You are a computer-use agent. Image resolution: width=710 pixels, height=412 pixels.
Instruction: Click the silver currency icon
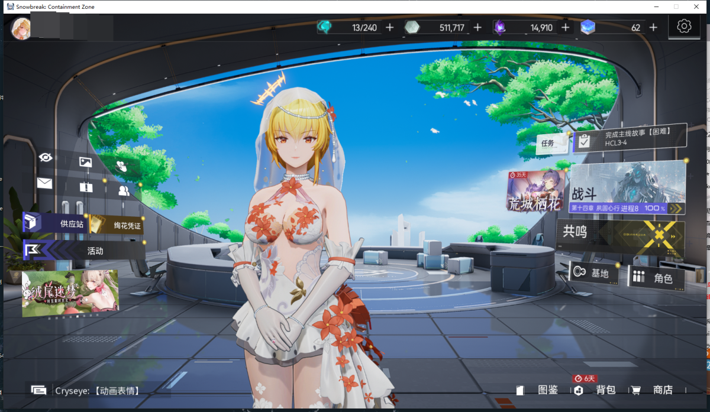coord(412,27)
